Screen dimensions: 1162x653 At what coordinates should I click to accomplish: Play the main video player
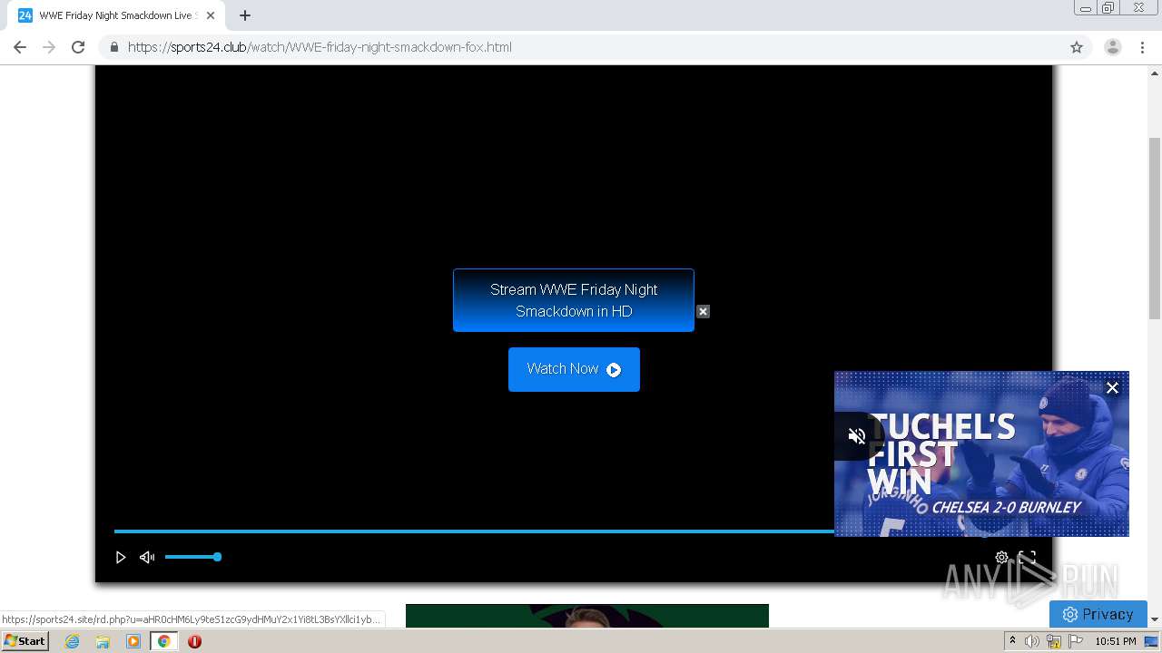click(x=120, y=557)
